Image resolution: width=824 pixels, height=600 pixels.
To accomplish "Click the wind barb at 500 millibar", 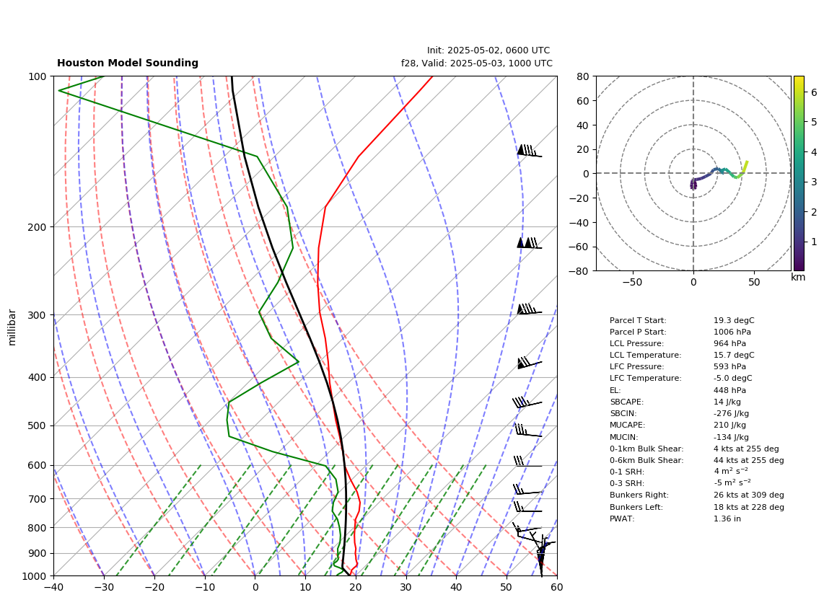I will 527,430.
